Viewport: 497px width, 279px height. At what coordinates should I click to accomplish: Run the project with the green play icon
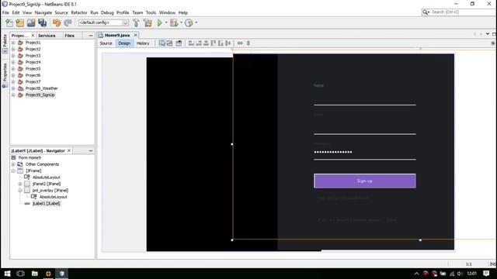160,22
